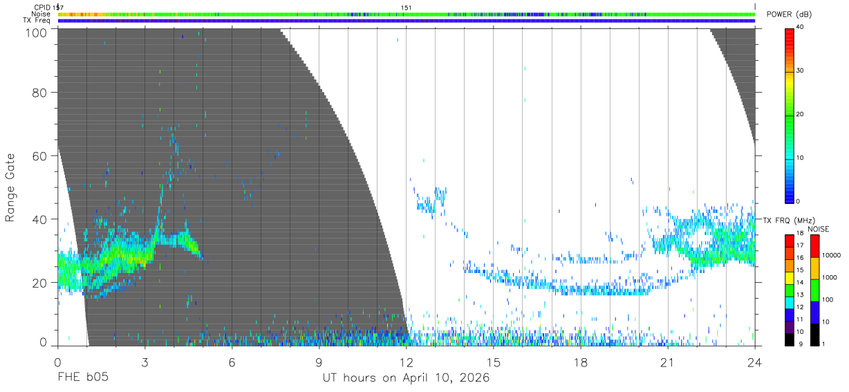Click the Range Gate y-axis title
The width and height of the screenshot is (849, 392).
pyautogui.click(x=11, y=187)
